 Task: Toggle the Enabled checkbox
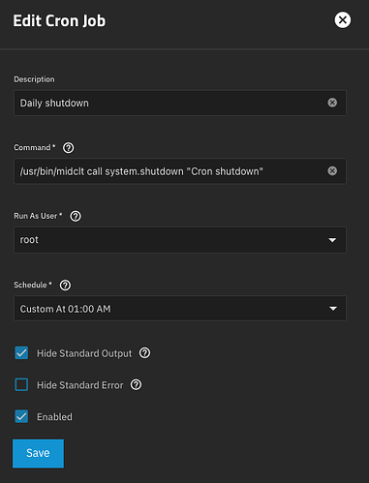click(x=21, y=416)
